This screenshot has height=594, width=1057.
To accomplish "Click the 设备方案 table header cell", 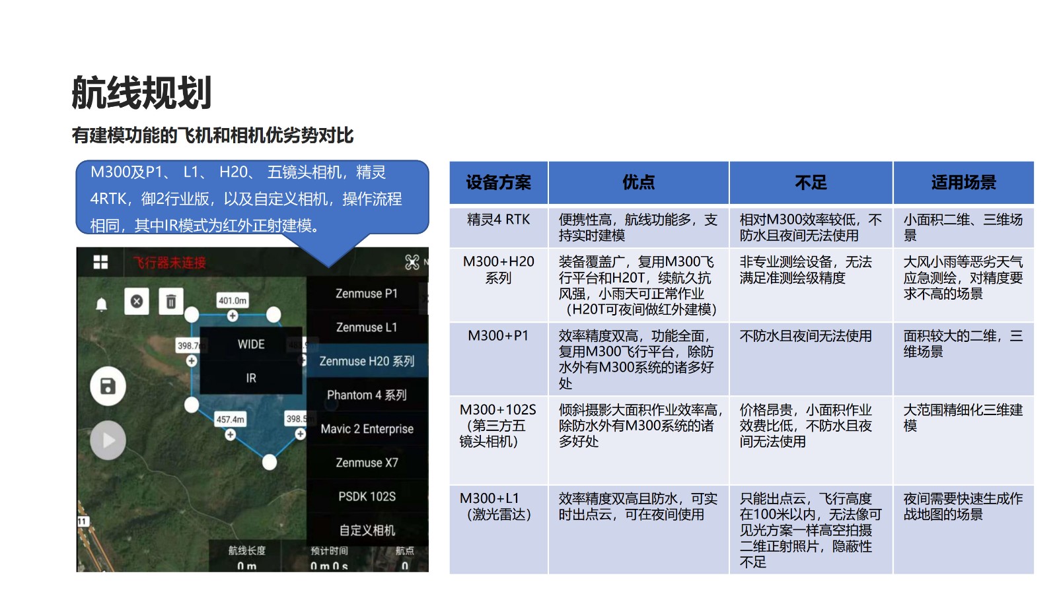I will pos(498,183).
